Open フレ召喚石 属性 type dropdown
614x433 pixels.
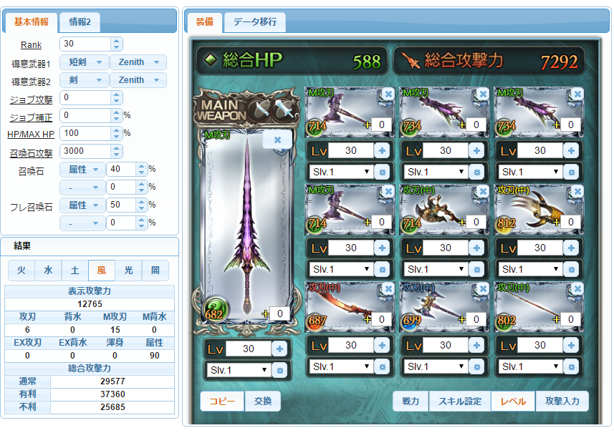(82, 205)
